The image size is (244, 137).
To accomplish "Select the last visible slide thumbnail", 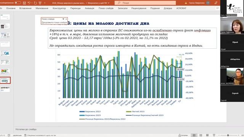I will 5,89.
